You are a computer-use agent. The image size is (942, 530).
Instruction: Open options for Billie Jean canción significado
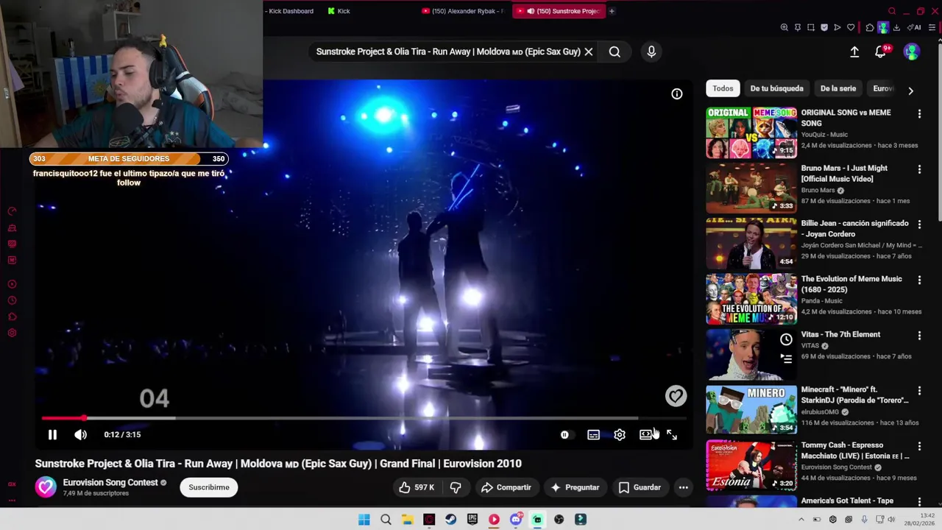pos(919,225)
